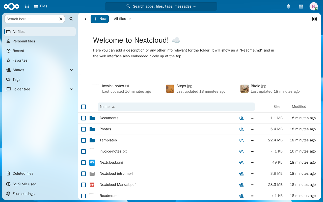323x202 pixels.
Task: Share the Documents folder via share icon
Action: pos(241,118)
